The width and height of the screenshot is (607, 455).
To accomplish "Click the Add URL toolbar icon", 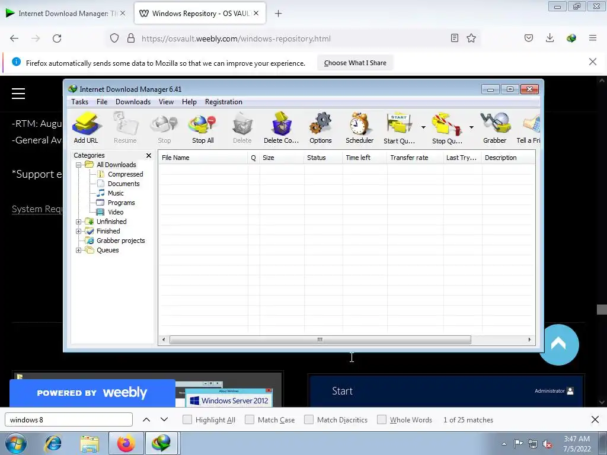I will click(x=86, y=128).
